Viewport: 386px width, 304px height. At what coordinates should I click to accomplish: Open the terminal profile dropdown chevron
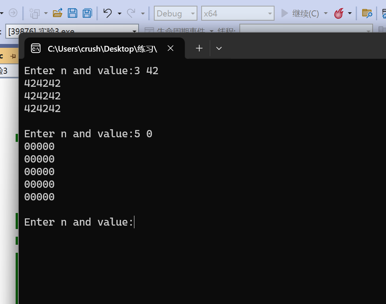click(219, 48)
